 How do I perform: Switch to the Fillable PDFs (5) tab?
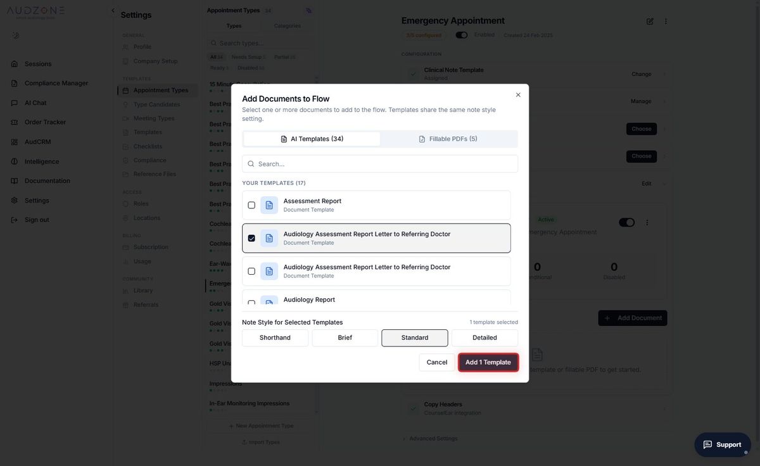coord(448,139)
